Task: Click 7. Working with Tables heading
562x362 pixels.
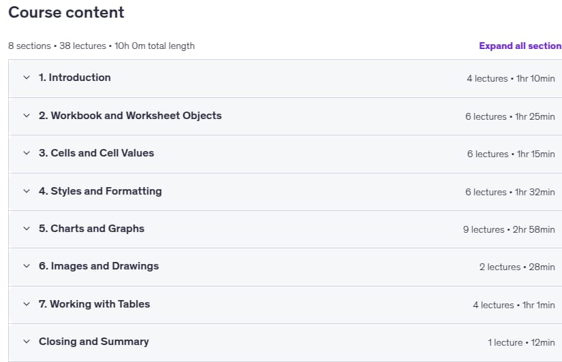Action: (94, 304)
